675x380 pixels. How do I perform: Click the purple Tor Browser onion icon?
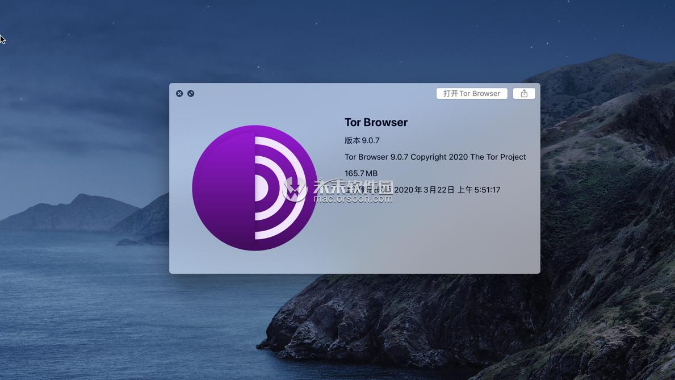coord(254,187)
